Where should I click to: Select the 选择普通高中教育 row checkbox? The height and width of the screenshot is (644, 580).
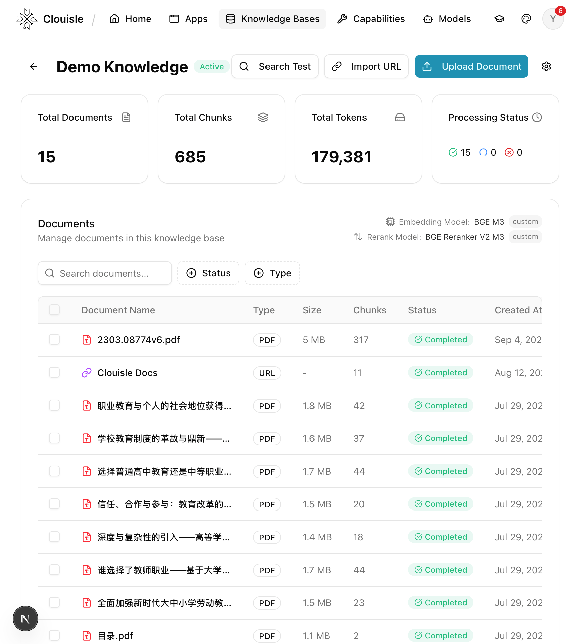pos(54,471)
